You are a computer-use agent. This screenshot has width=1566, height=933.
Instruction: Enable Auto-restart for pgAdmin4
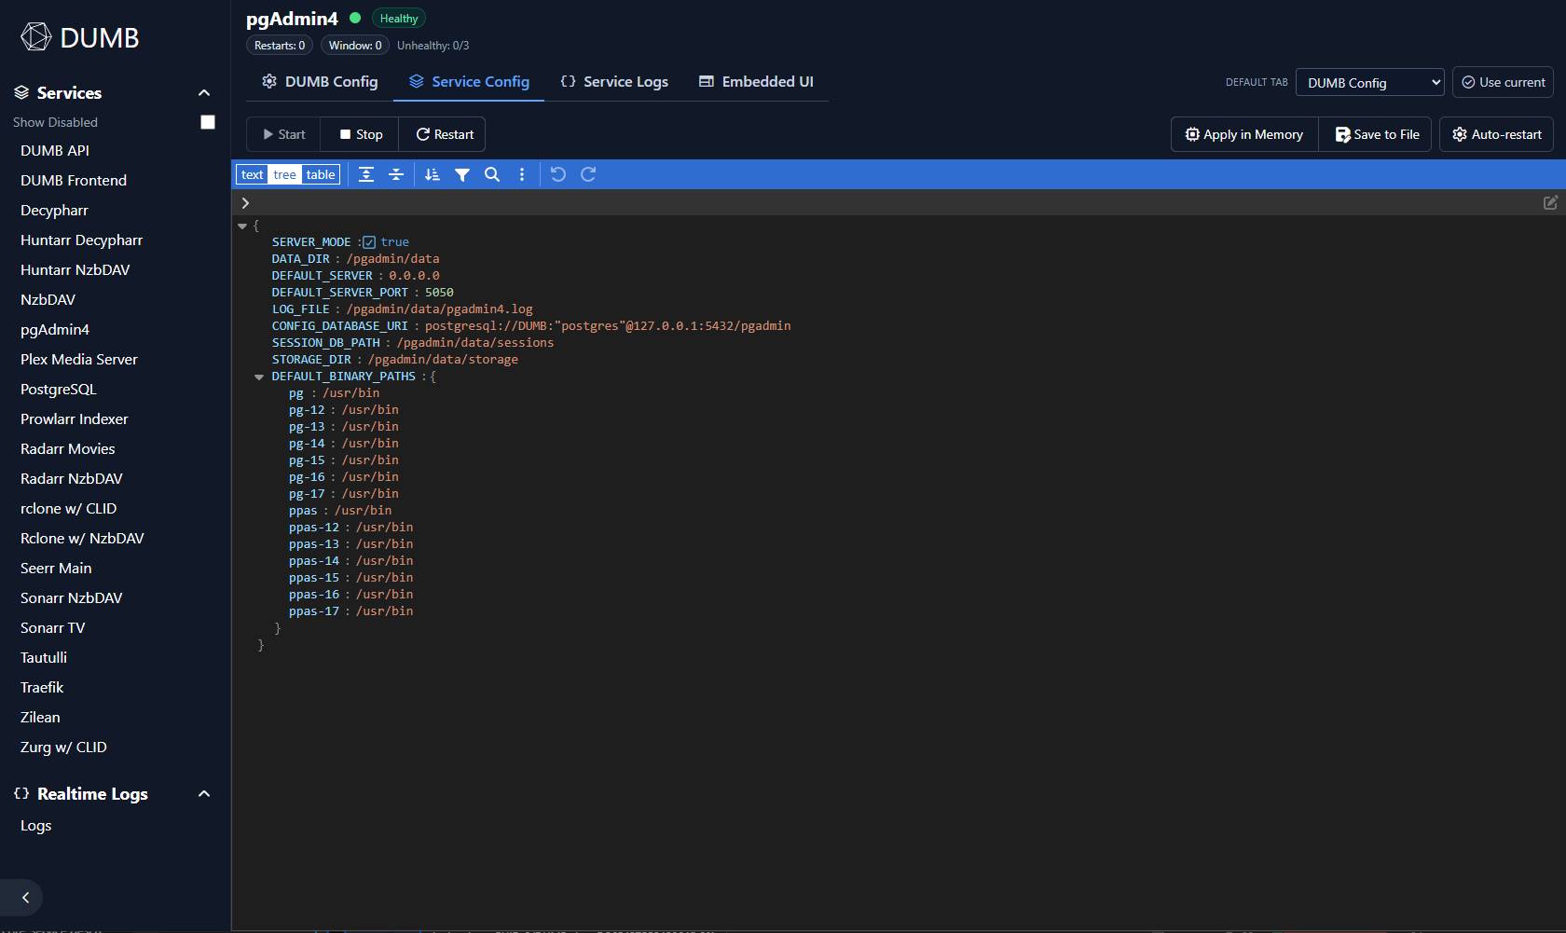pos(1496,133)
